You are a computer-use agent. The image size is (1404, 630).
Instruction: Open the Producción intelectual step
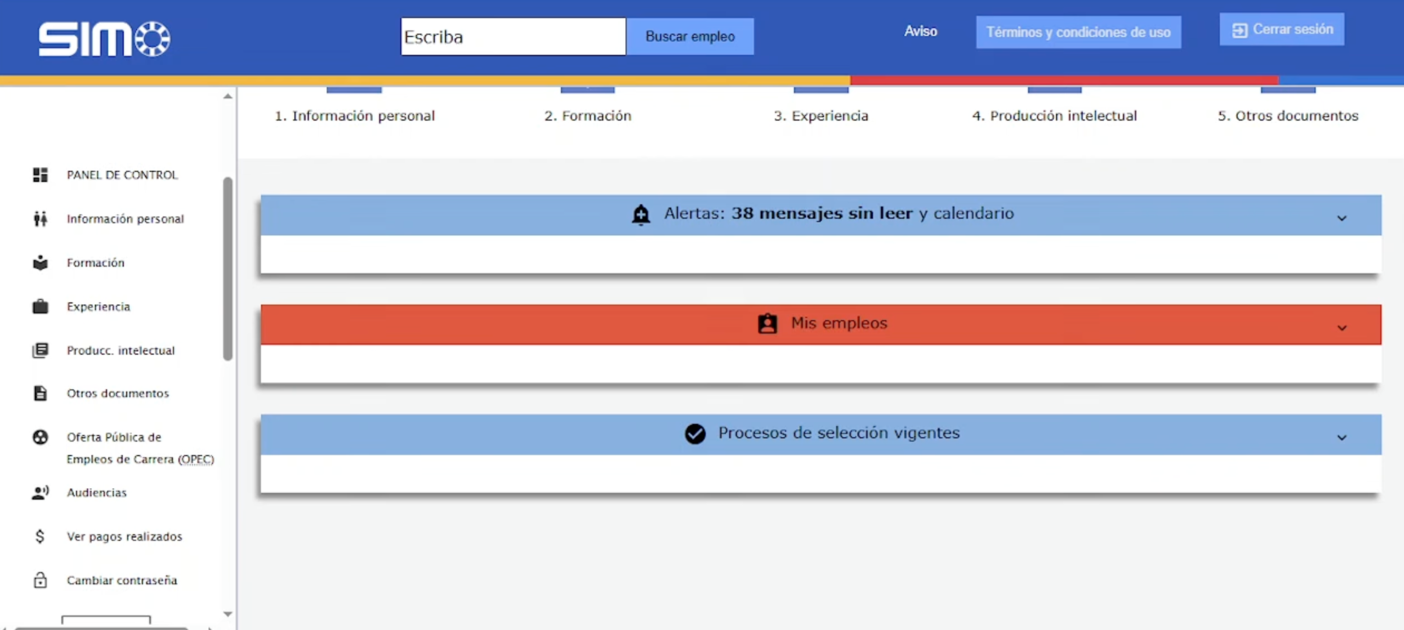[x=1054, y=116]
